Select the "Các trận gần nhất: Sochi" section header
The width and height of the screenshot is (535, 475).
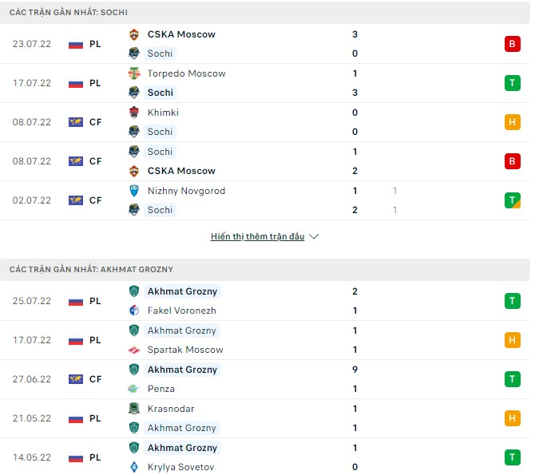tap(69, 13)
